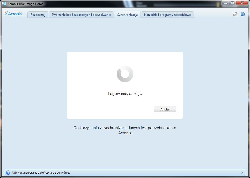Image resolution: width=250 pixels, height=178 pixels.
Task: Dismiss the activation notification bar
Action: 242,173
